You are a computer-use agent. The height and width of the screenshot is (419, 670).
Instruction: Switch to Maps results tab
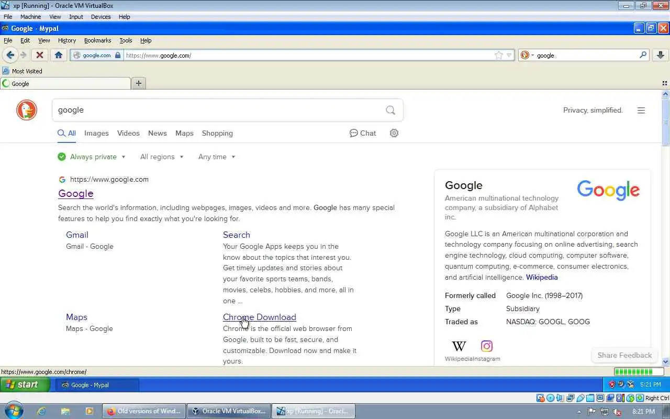coord(184,133)
